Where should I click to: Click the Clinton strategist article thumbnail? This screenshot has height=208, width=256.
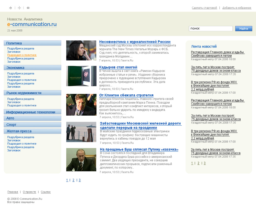point(81,105)
